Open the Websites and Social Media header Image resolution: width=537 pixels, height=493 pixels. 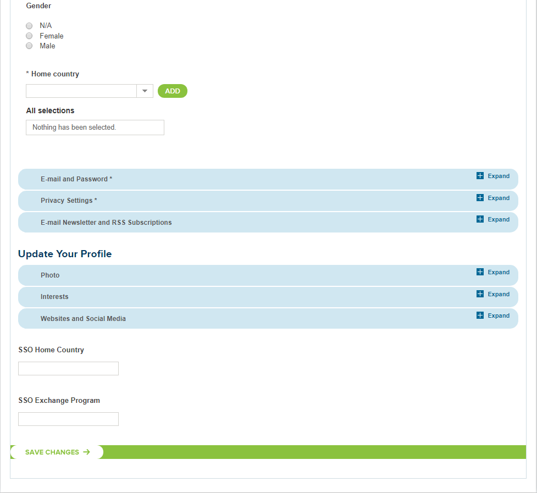[268, 318]
